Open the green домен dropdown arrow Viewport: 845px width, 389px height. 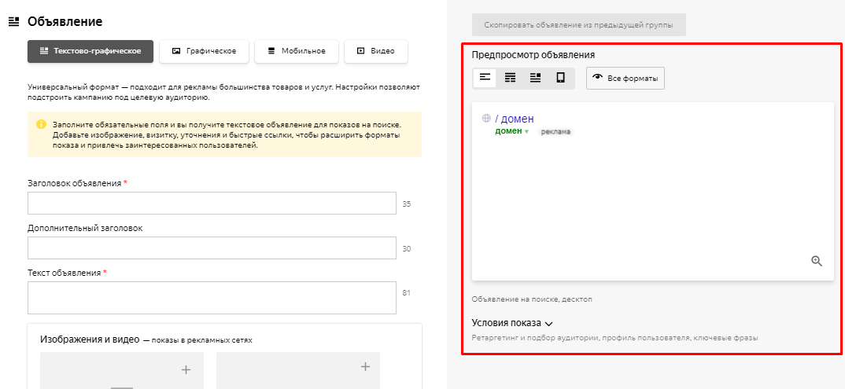click(526, 131)
